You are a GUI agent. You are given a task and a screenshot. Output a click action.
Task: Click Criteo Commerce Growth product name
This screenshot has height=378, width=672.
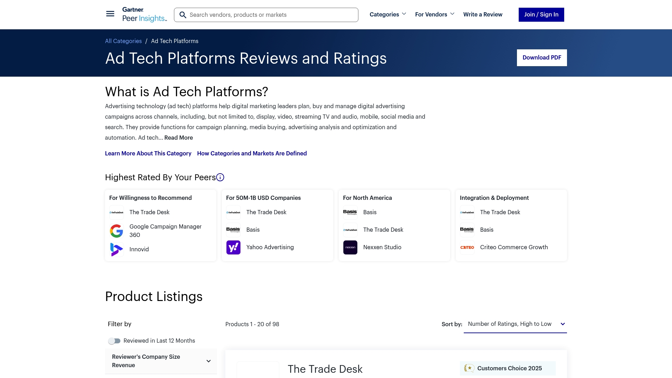[x=514, y=247]
